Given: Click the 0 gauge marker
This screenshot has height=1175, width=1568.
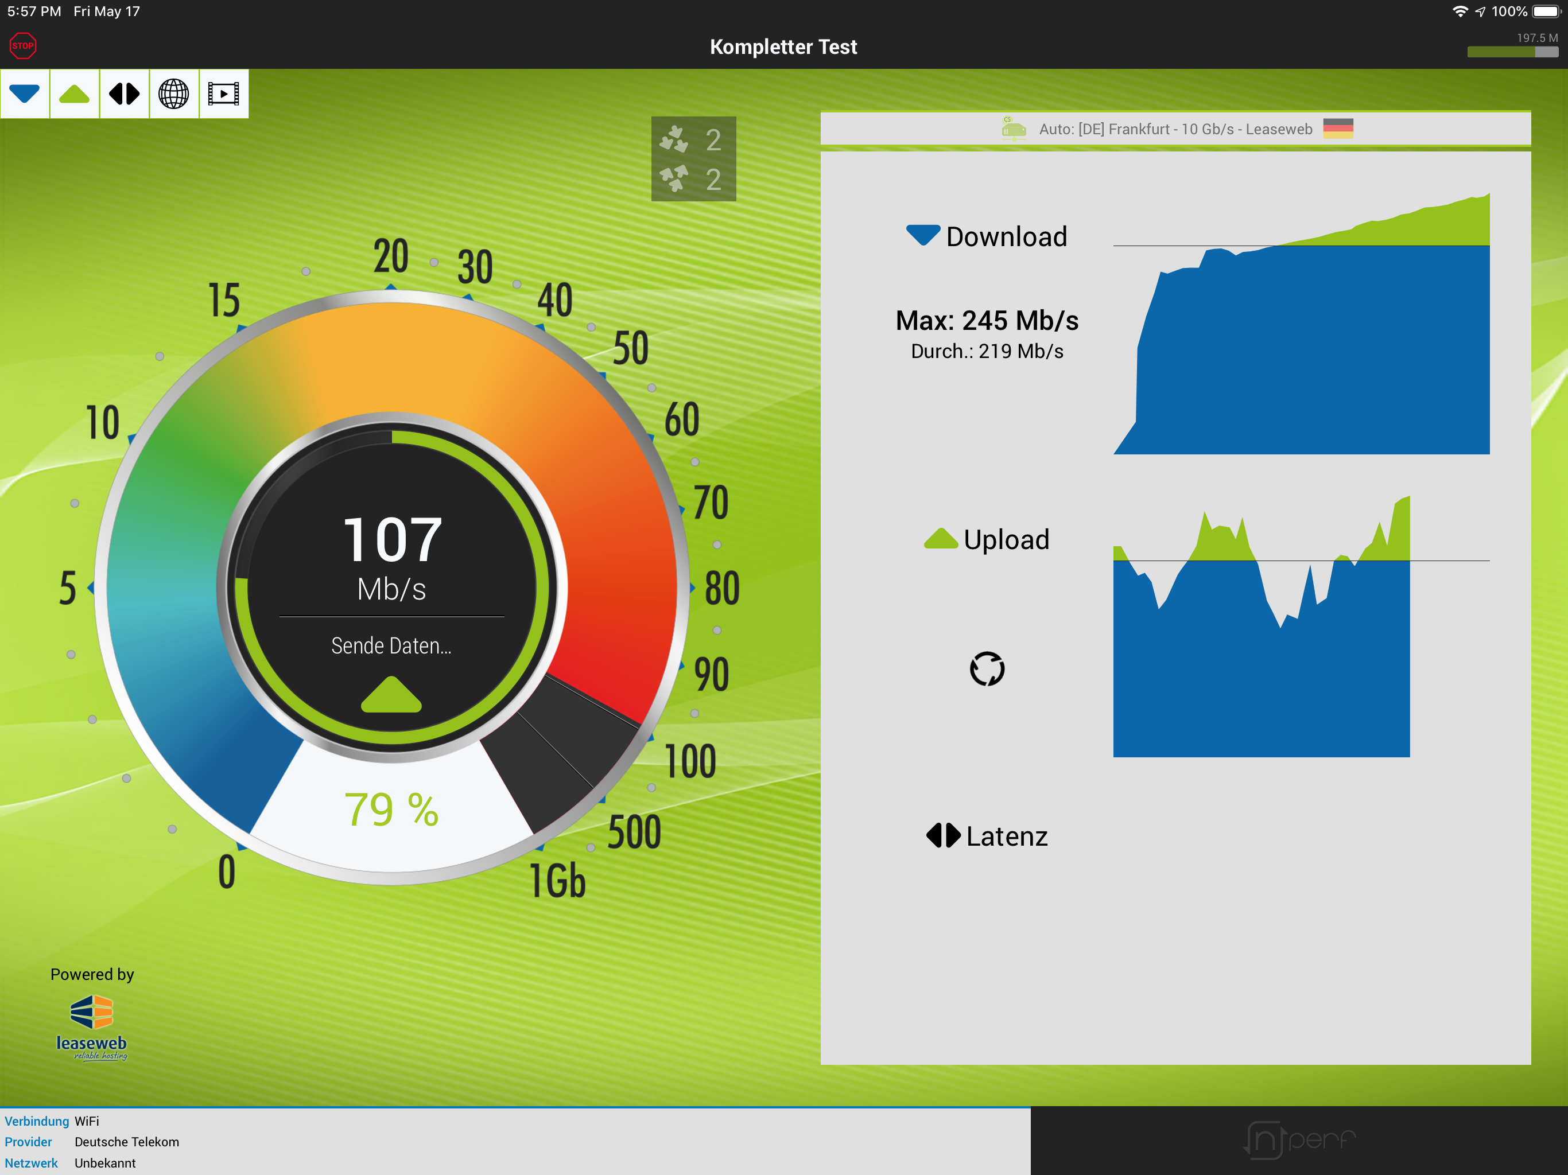Looking at the screenshot, I should (x=227, y=873).
